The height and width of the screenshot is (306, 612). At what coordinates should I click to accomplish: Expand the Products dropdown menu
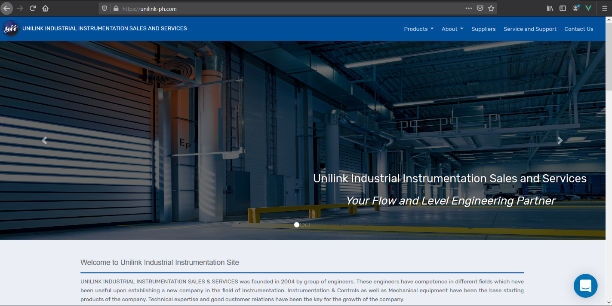[418, 29]
